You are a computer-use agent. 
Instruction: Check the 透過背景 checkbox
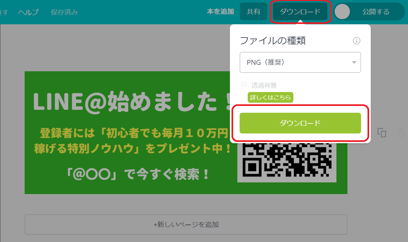tap(244, 85)
